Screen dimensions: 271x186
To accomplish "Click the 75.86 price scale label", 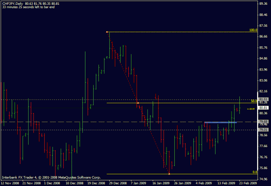I will coord(263,168).
